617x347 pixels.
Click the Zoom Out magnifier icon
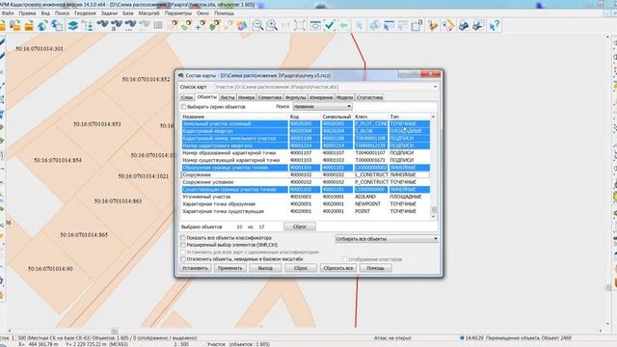[257, 26]
